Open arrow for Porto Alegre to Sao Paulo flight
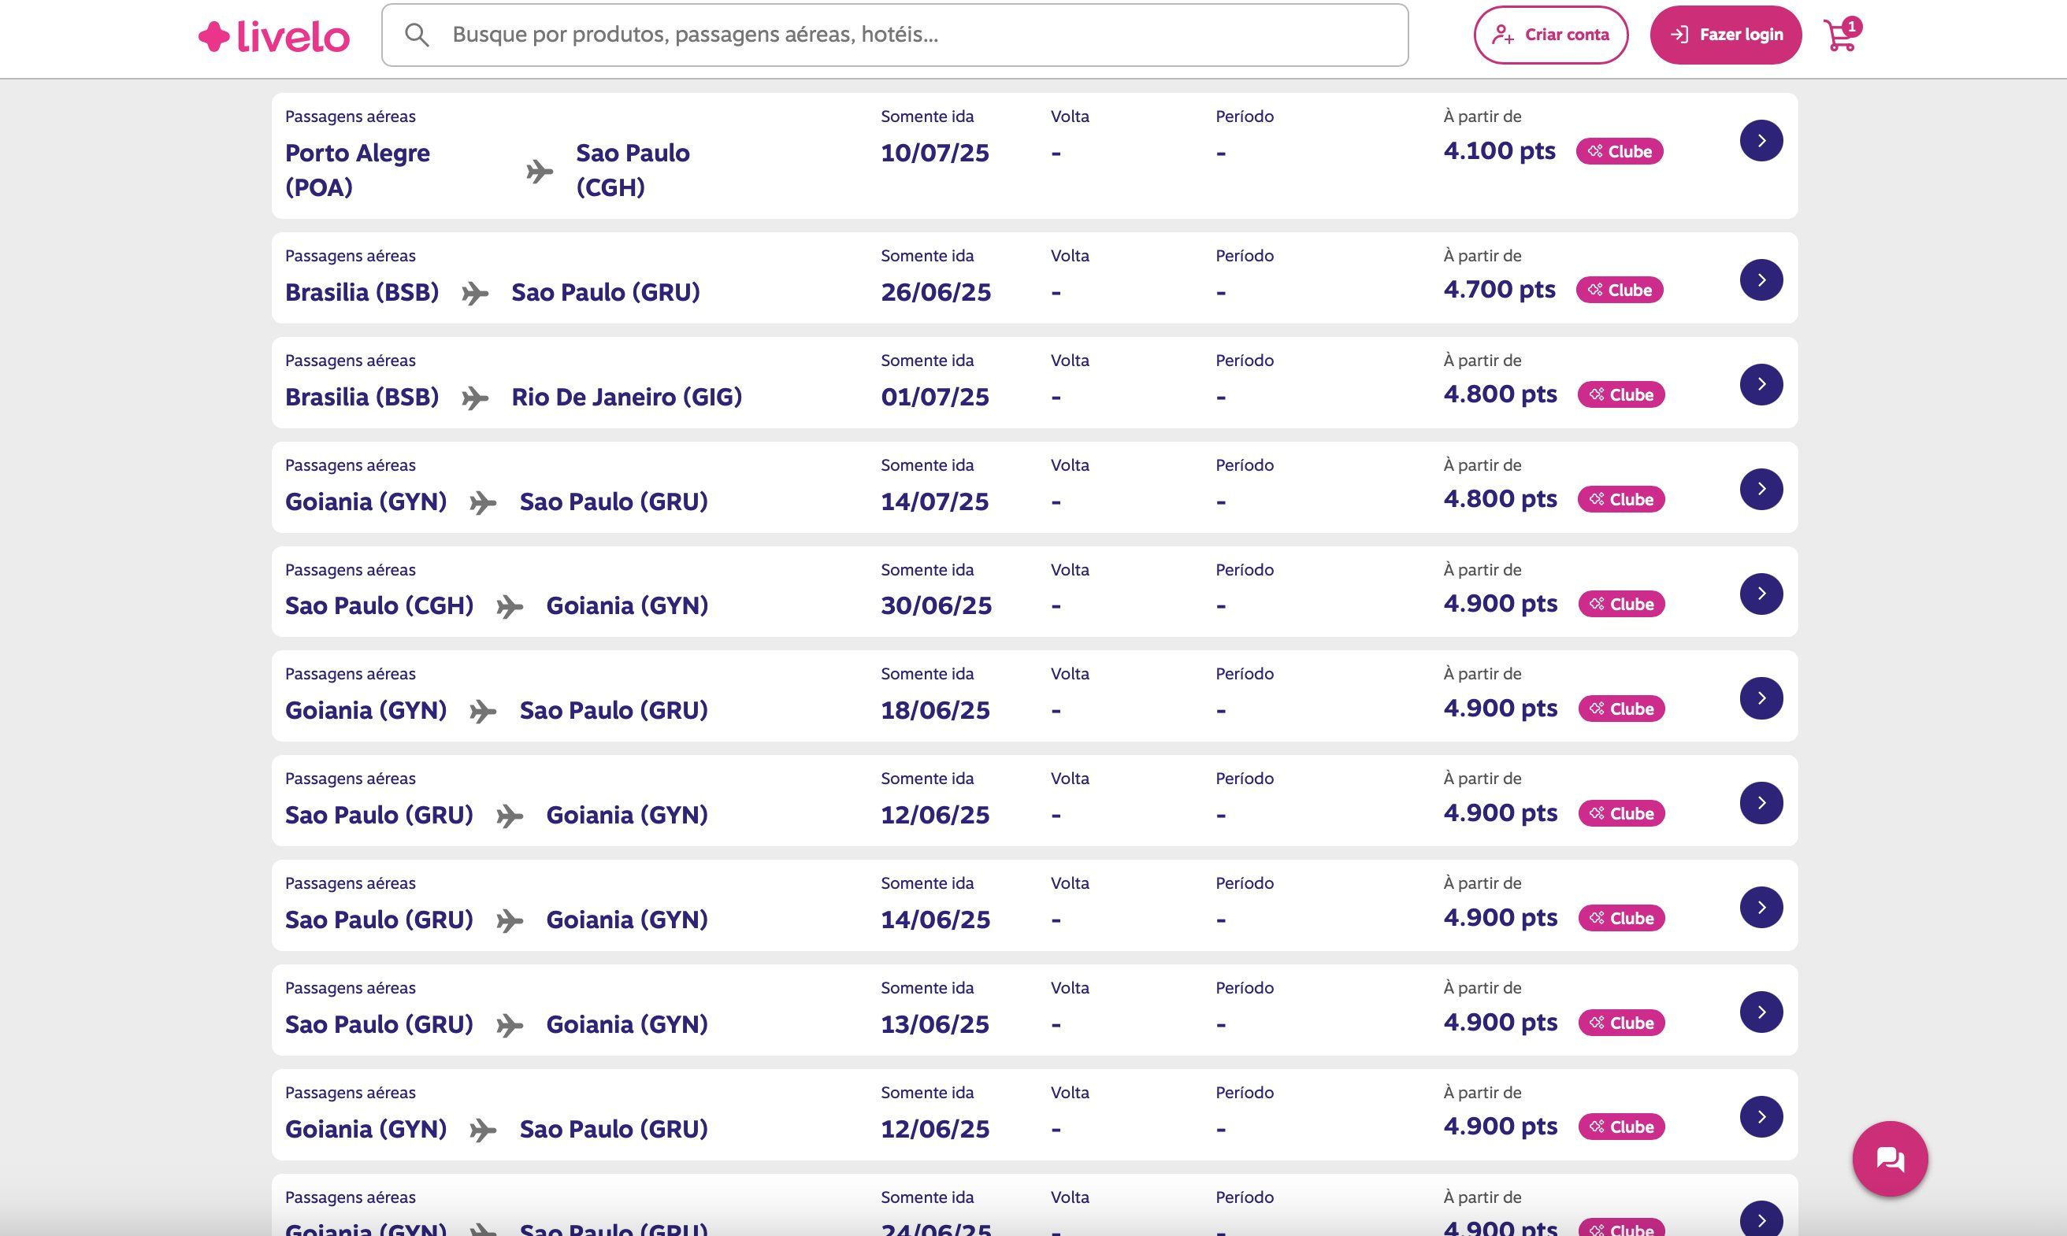 1761,141
